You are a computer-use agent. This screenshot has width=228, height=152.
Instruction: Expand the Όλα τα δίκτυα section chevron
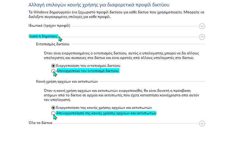(202, 123)
